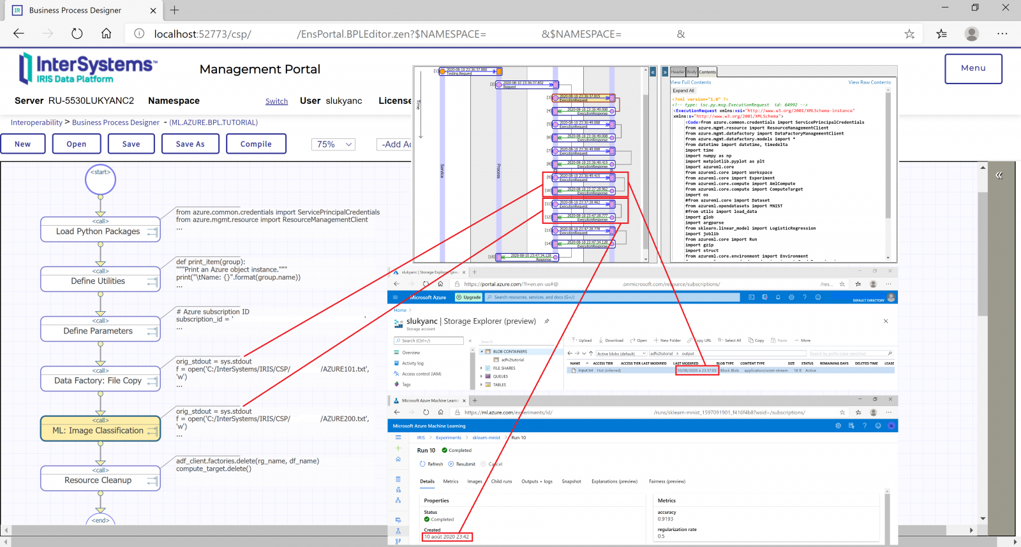The height and width of the screenshot is (547, 1021).
Task: Select the Define Parameters call activity
Action: click(100, 329)
